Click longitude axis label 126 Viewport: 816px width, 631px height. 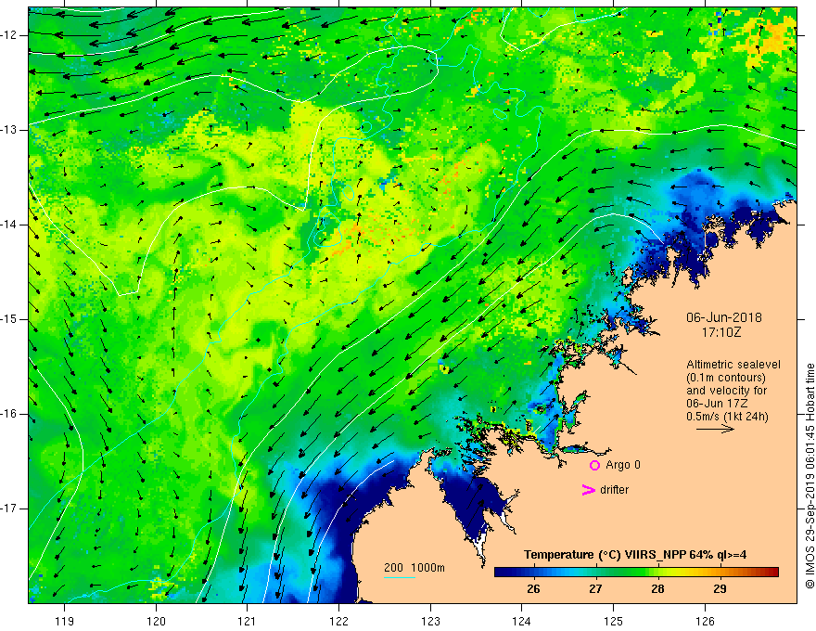coord(705,622)
